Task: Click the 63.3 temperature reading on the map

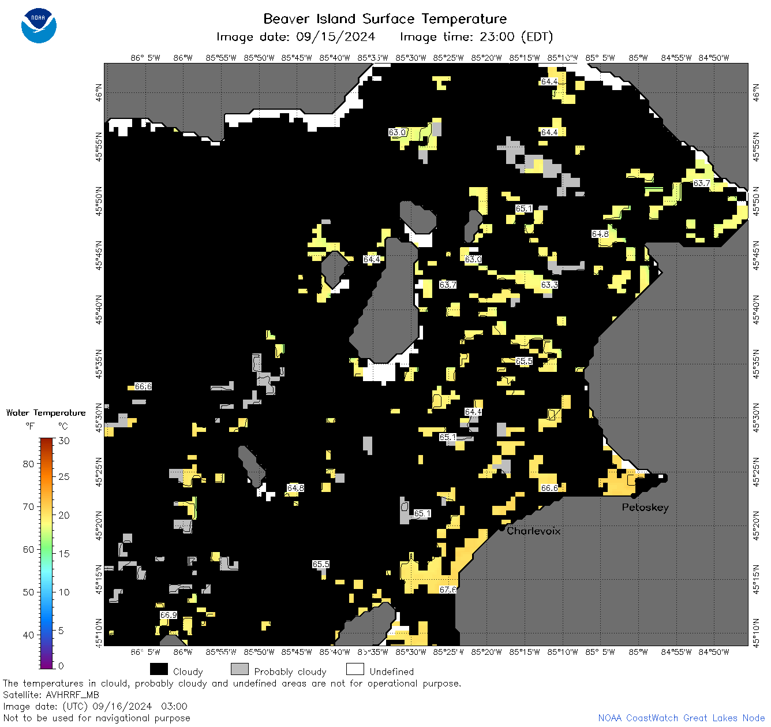Action: [x=549, y=285]
